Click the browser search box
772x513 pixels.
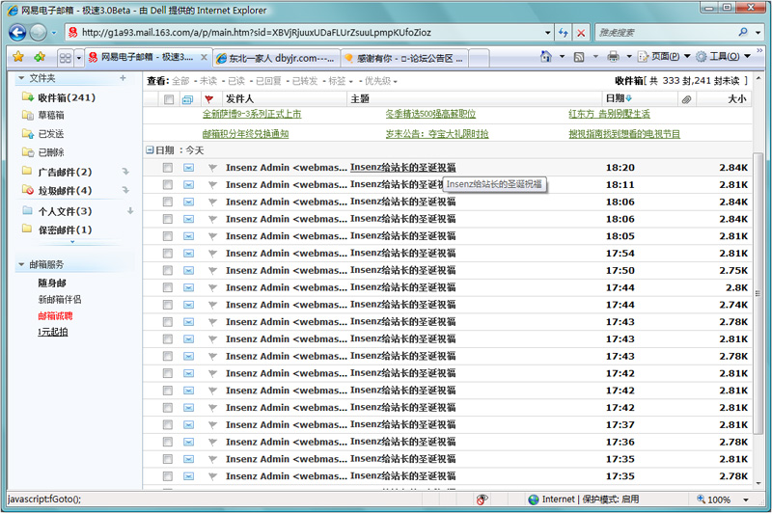pyautogui.click(x=667, y=33)
